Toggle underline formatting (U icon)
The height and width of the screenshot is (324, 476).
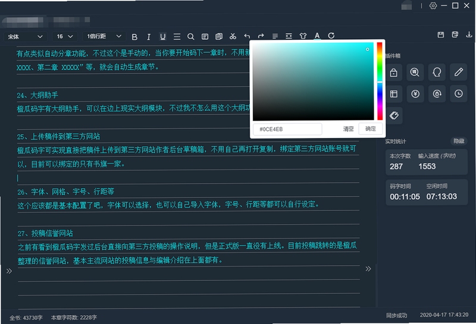point(162,37)
